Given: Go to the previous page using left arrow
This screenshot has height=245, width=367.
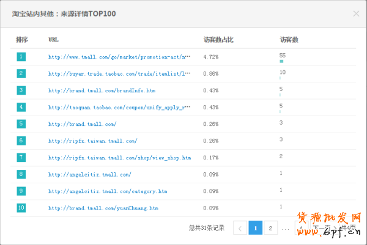Looking at the screenshot, I should (240, 228).
